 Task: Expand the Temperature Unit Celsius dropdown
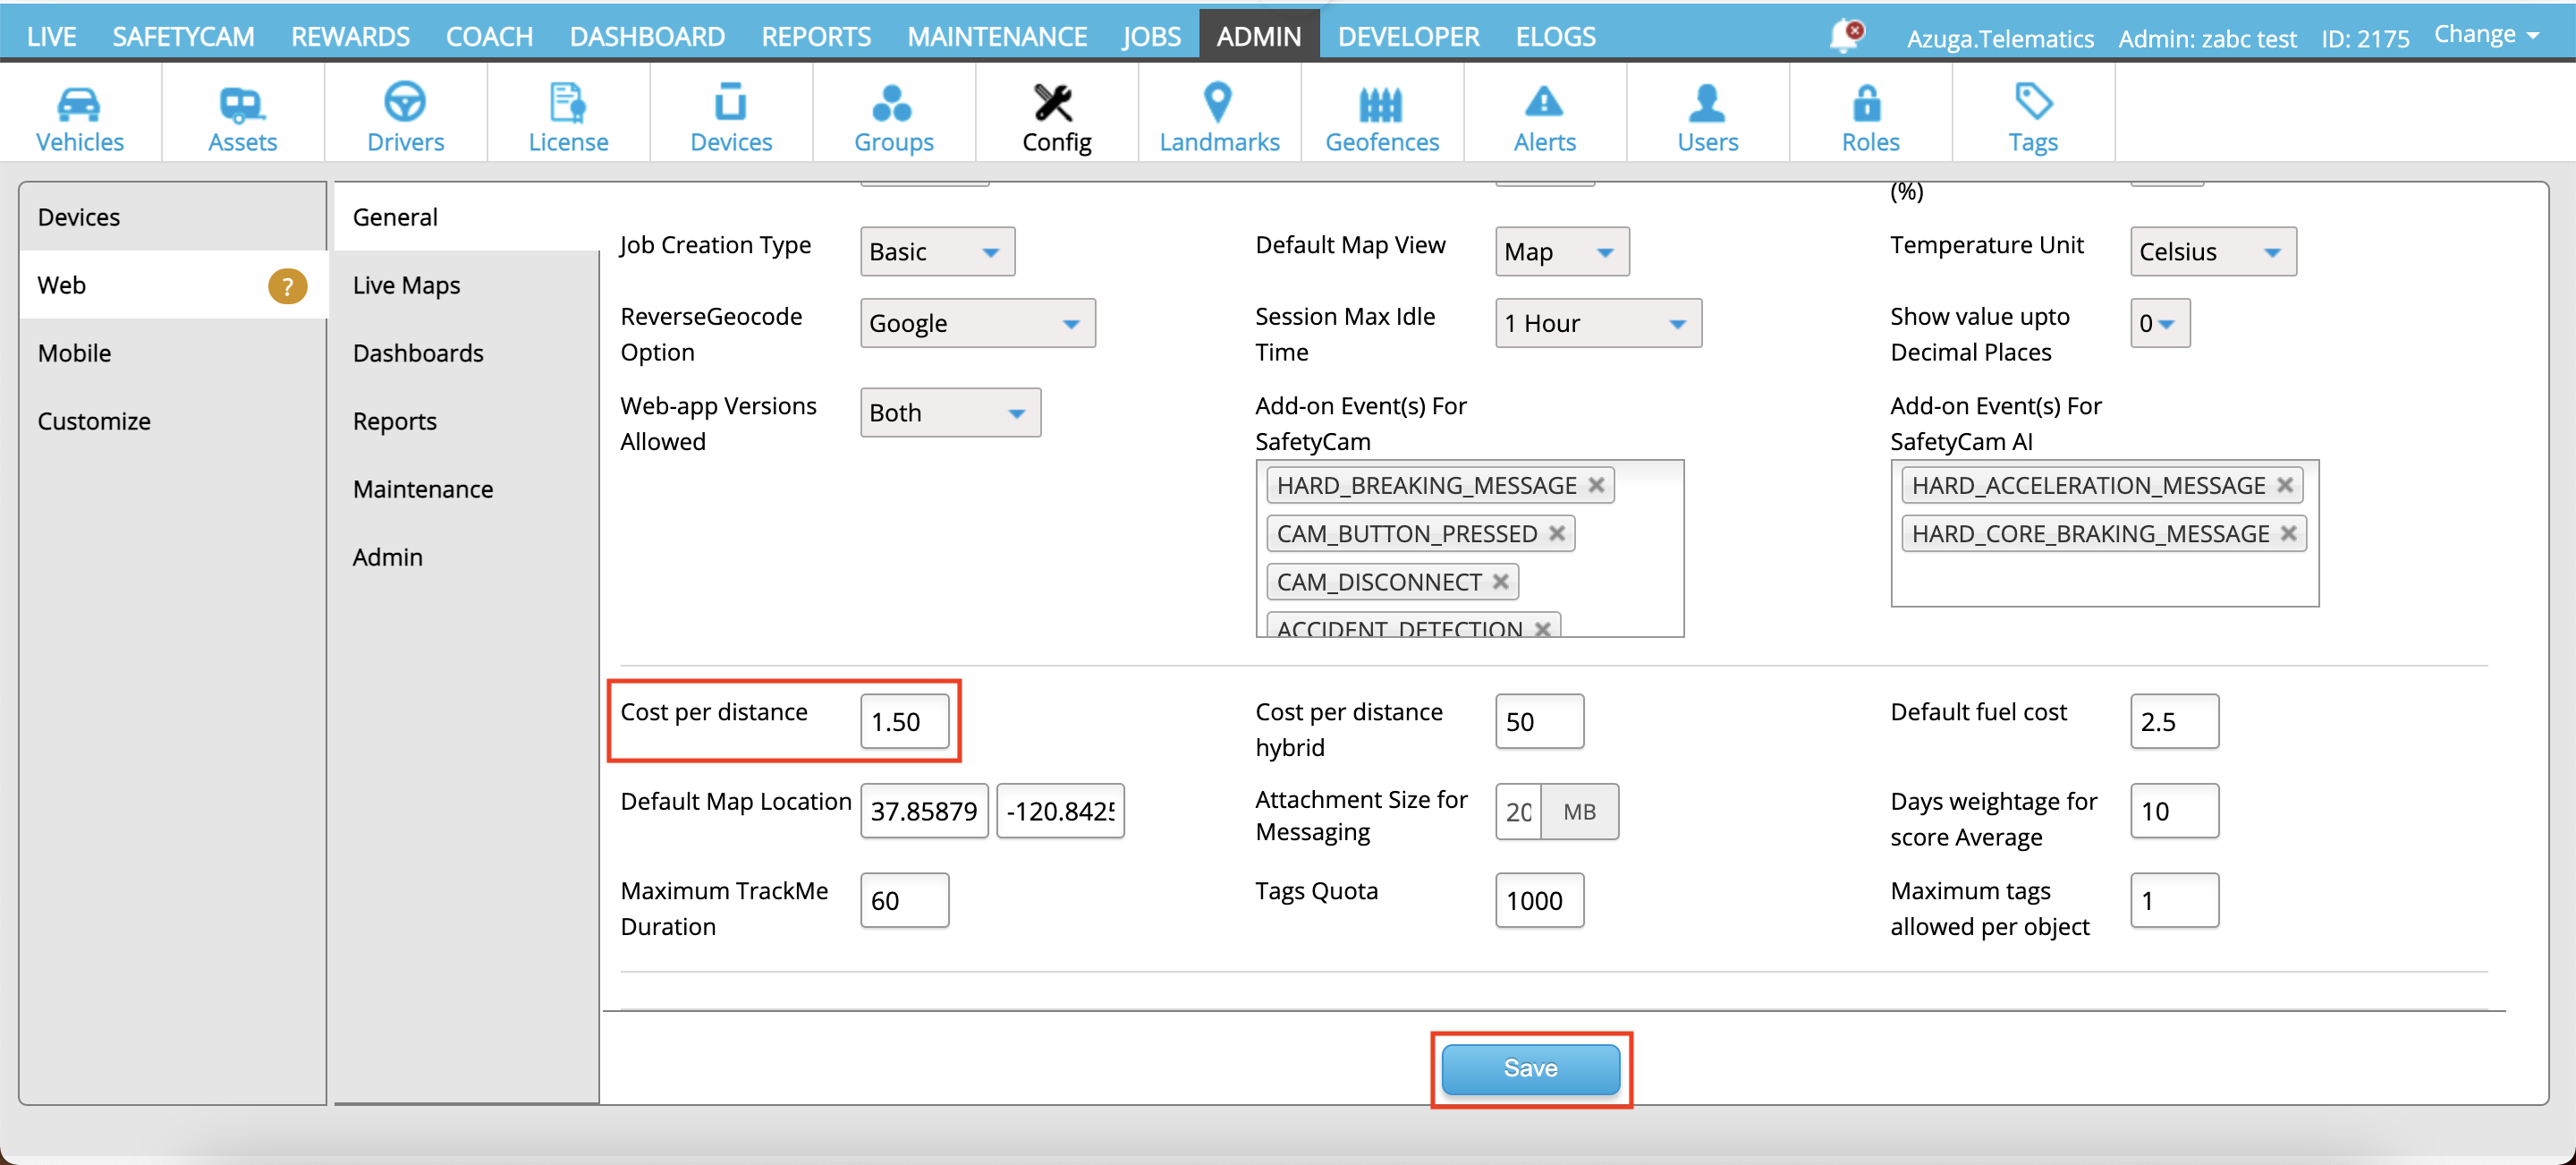click(2212, 252)
